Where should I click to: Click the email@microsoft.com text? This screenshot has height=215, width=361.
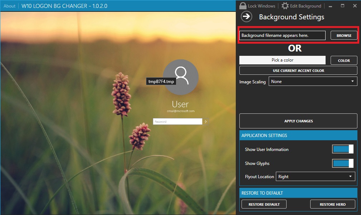click(x=180, y=111)
